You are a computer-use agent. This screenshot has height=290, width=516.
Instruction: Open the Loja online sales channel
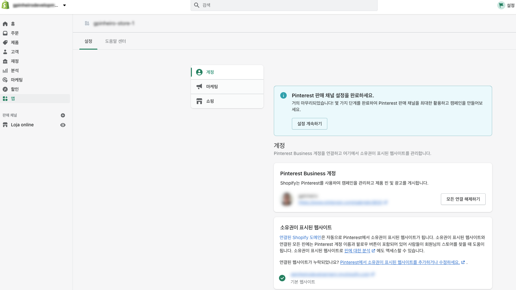point(22,125)
